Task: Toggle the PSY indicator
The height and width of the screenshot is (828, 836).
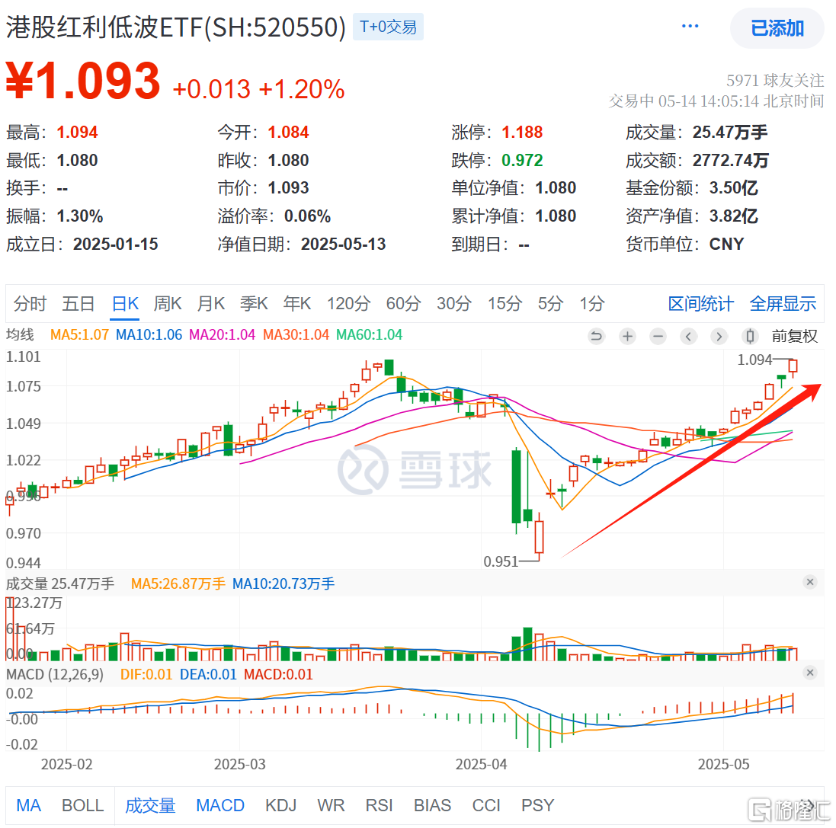Action: [x=537, y=805]
